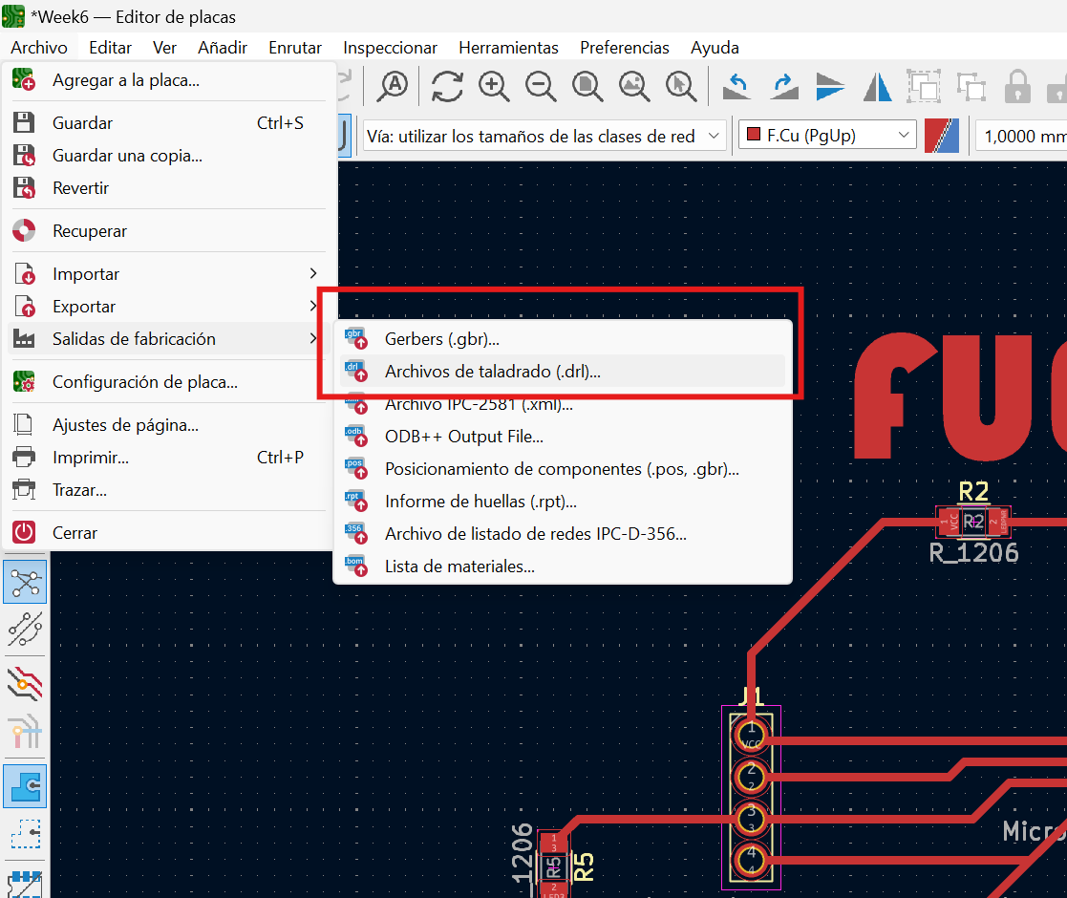Open the Editar menu
The image size is (1067, 898).
pyautogui.click(x=110, y=48)
